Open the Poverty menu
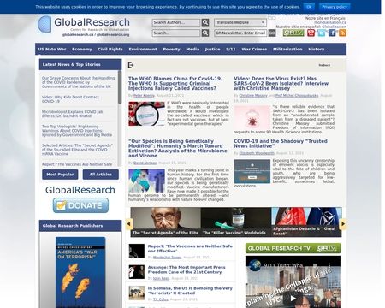The height and width of the screenshot is (308, 385). click(x=171, y=49)
